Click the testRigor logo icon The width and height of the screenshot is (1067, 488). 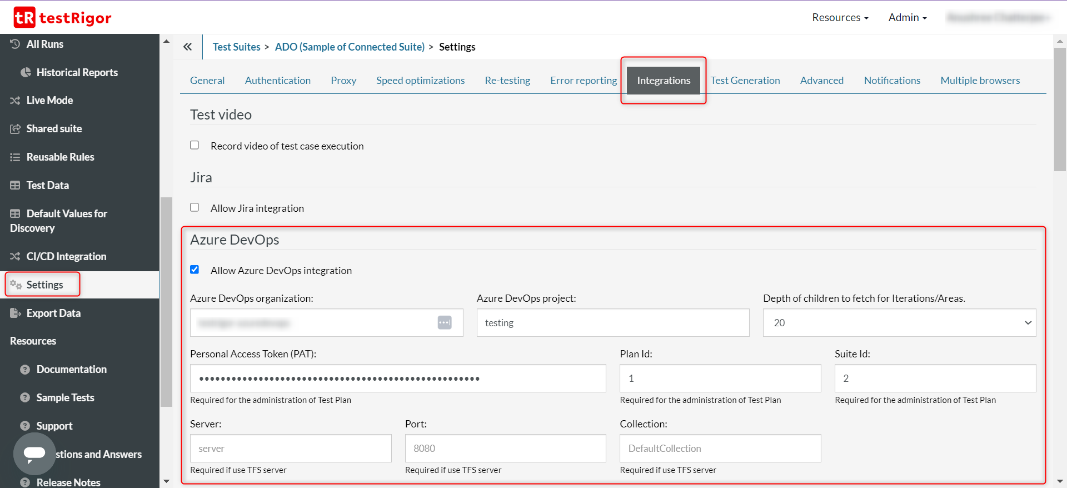[24, 18]
